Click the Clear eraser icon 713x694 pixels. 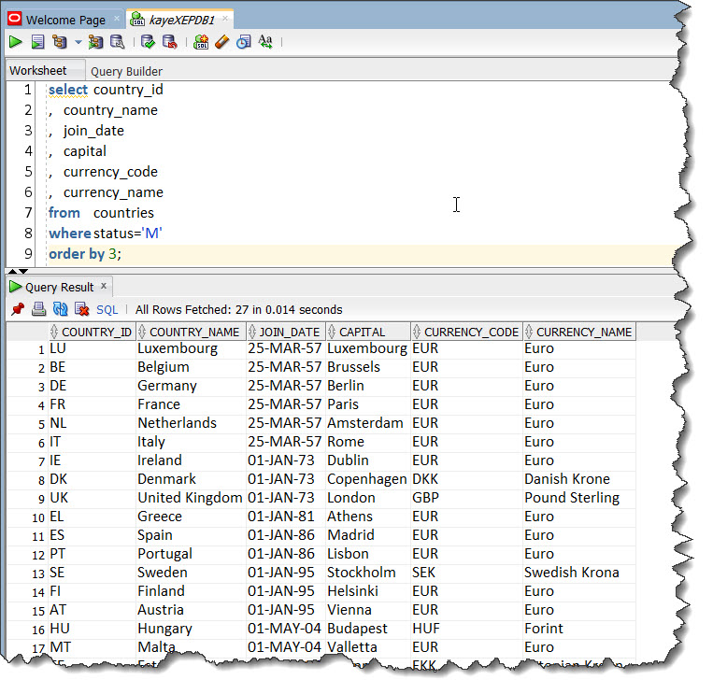pos(221,42)
